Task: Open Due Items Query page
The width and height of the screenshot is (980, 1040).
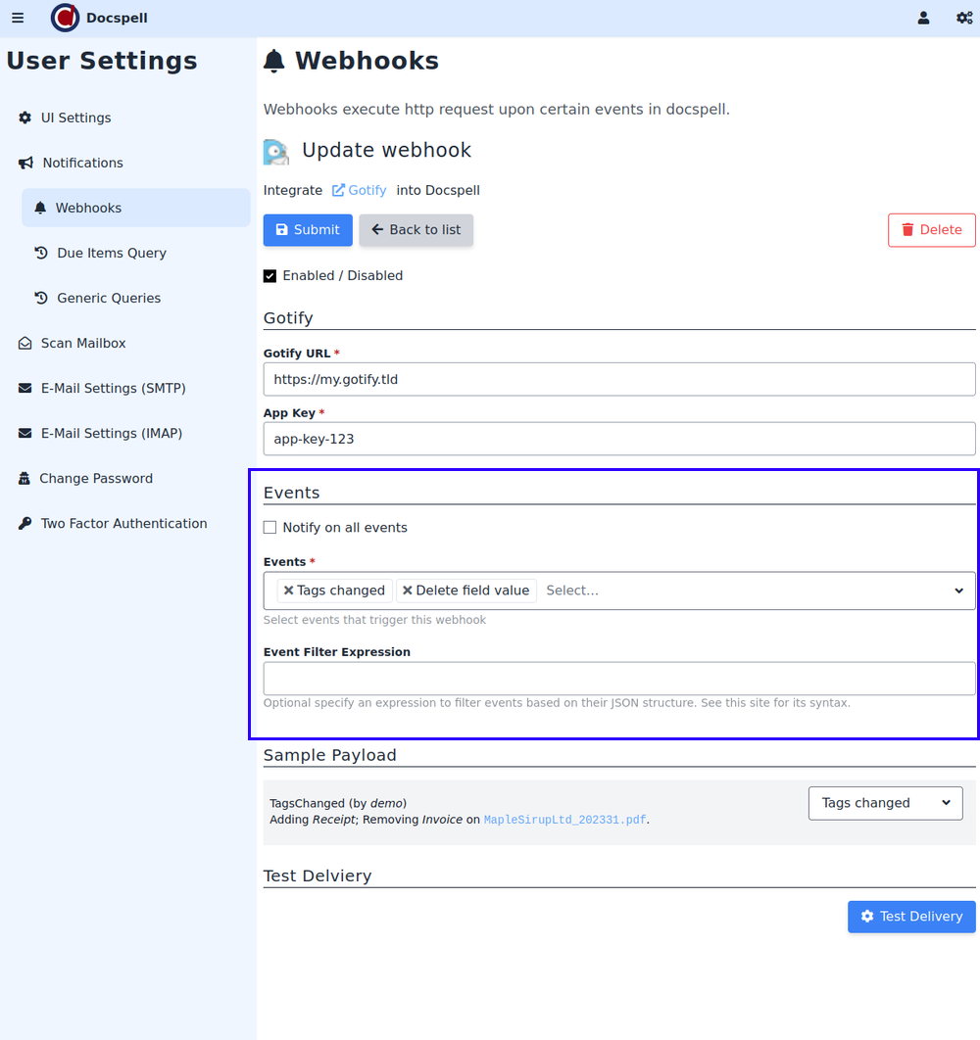Action: tap(111, 253)
